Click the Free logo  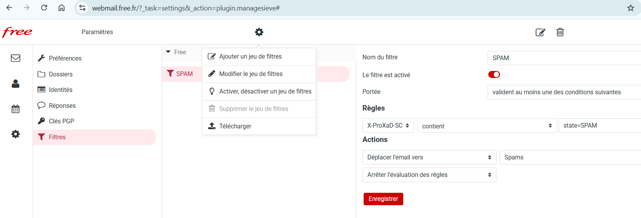tap(17, 32)
